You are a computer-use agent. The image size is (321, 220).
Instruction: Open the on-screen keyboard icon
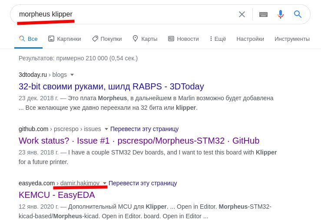point(263,14)
